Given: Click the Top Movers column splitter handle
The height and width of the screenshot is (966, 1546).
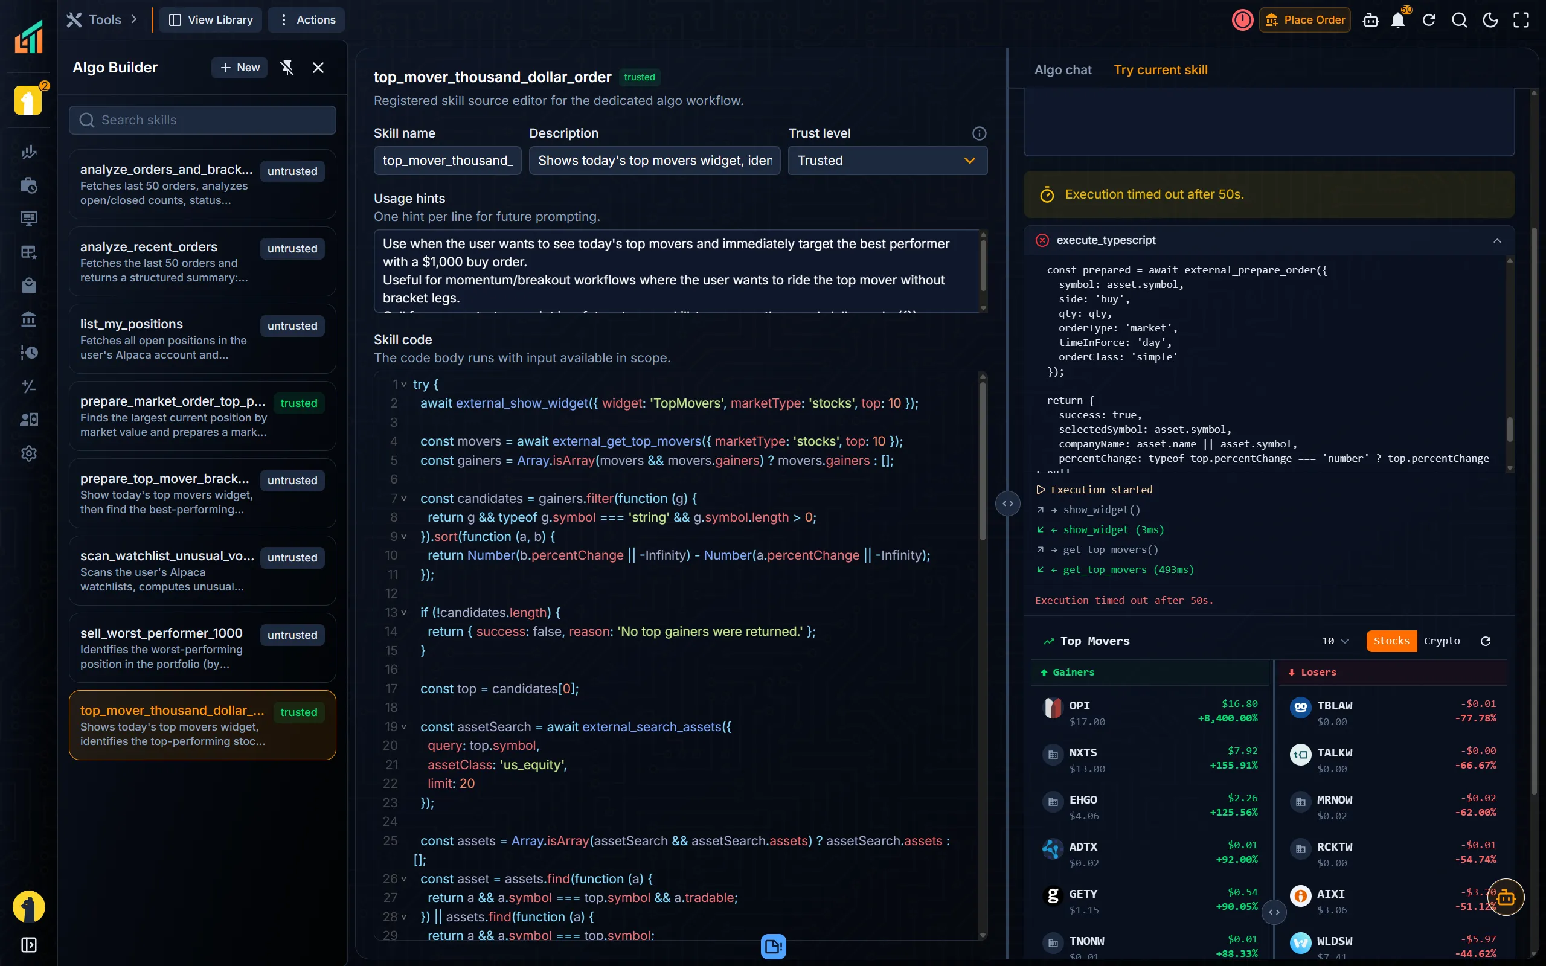Looking at the screenshot, I should [x=1274, y=912].
